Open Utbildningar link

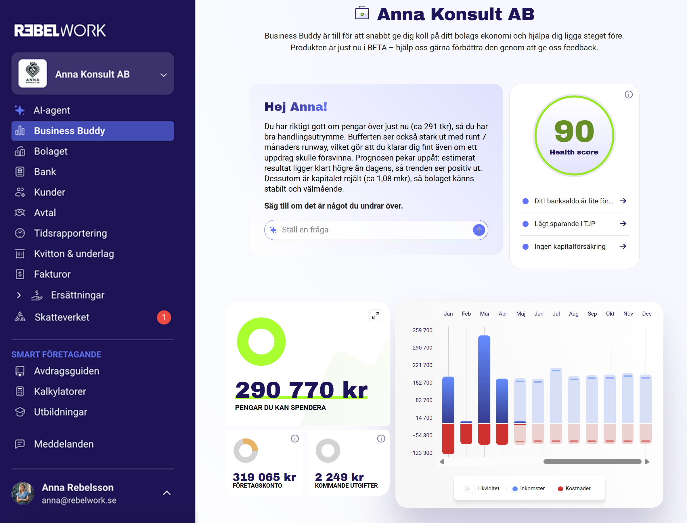point(92,412)
